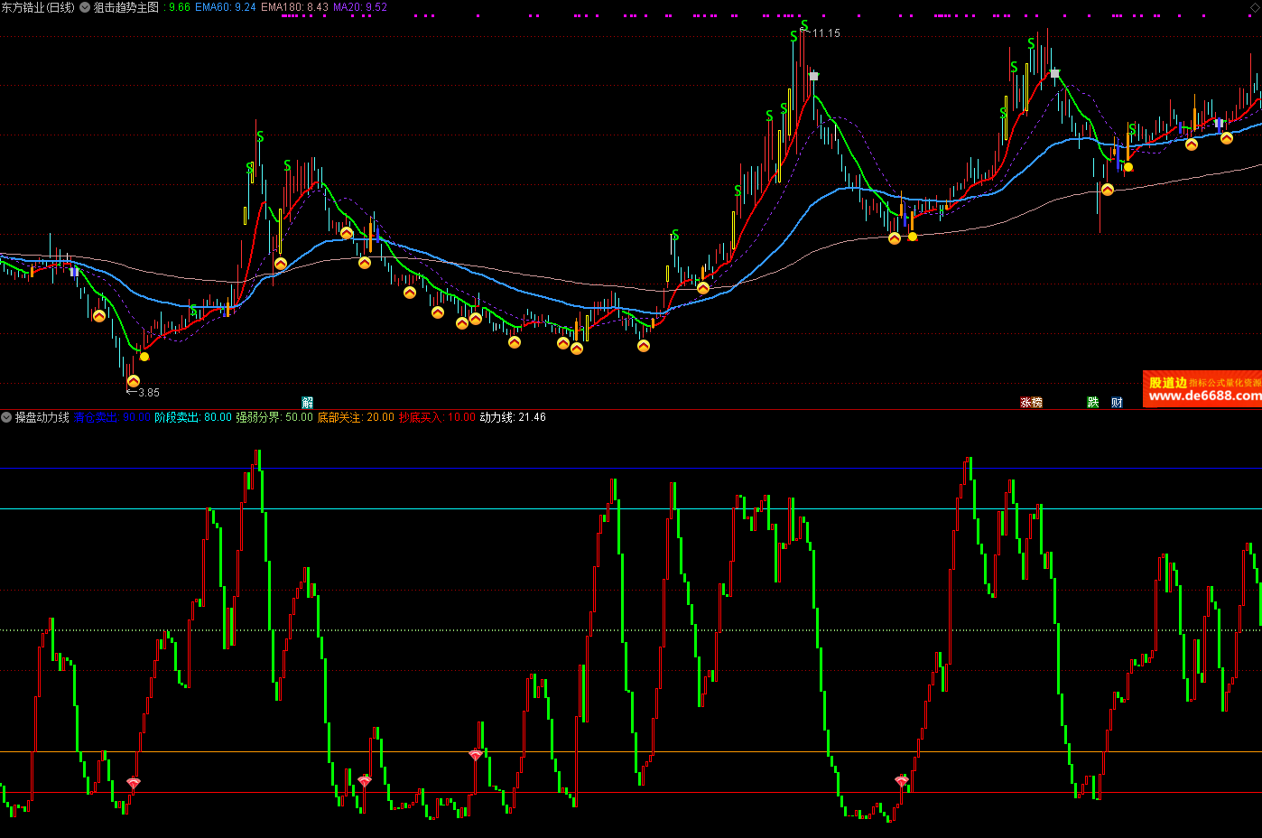Click the 动力线 21.46 value label

pos(512,417)
